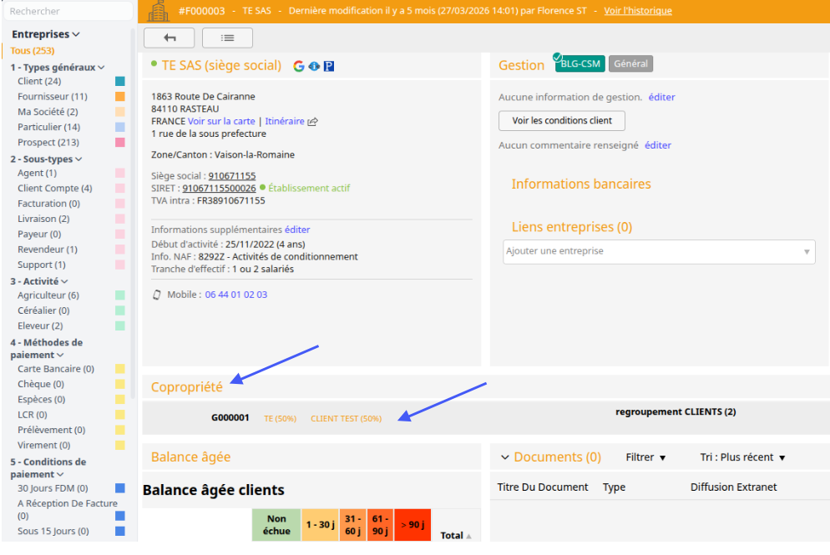Open the Filtrer dropdown
This screenshot has width=830, height=555.
pos(645,457)
